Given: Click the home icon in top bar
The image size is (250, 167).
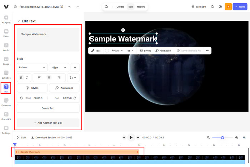Looking at the screenshot, I should [106, 7].
